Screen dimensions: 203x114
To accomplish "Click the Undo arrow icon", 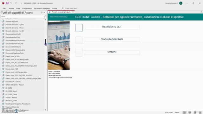I will tap(11, 3).
